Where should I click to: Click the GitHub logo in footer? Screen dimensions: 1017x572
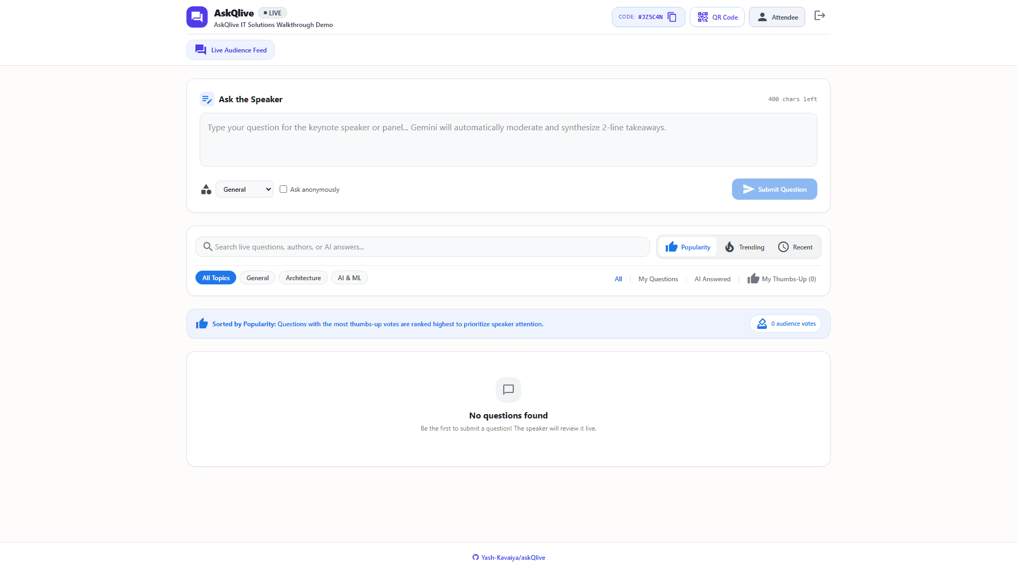tap(476, 557)
